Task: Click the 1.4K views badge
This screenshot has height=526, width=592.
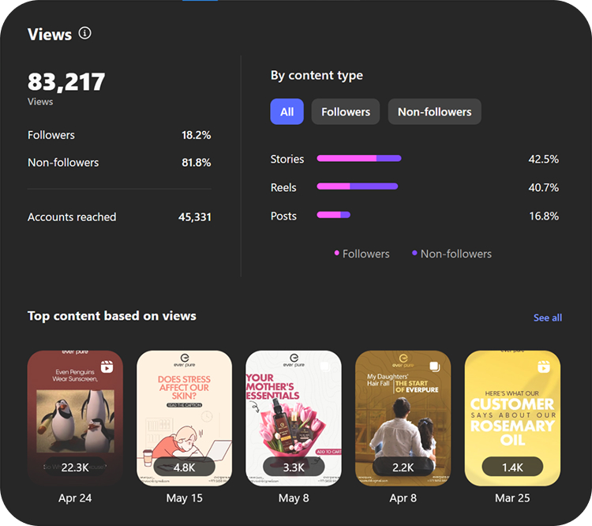Action: point(512,467)
